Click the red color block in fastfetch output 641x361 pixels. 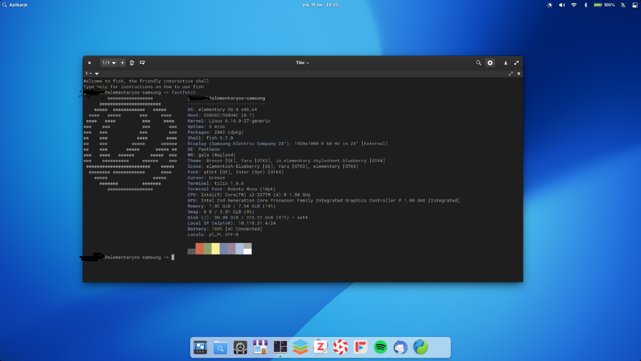pyautogui.click(x=199, y=249)
